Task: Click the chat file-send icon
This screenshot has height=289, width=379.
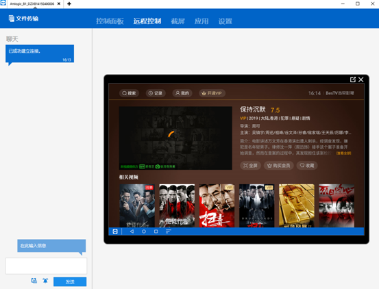Action: pyautogui.click(x=34, y=281)
